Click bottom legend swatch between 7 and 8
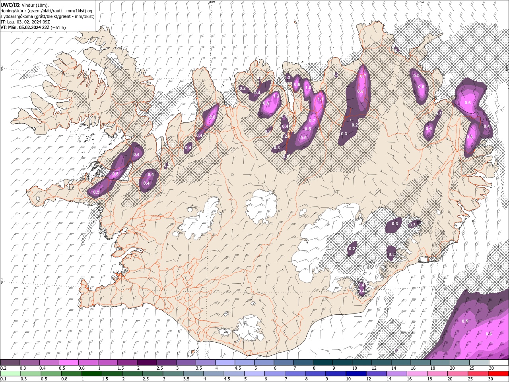The image size is (509, 382). 294,374
